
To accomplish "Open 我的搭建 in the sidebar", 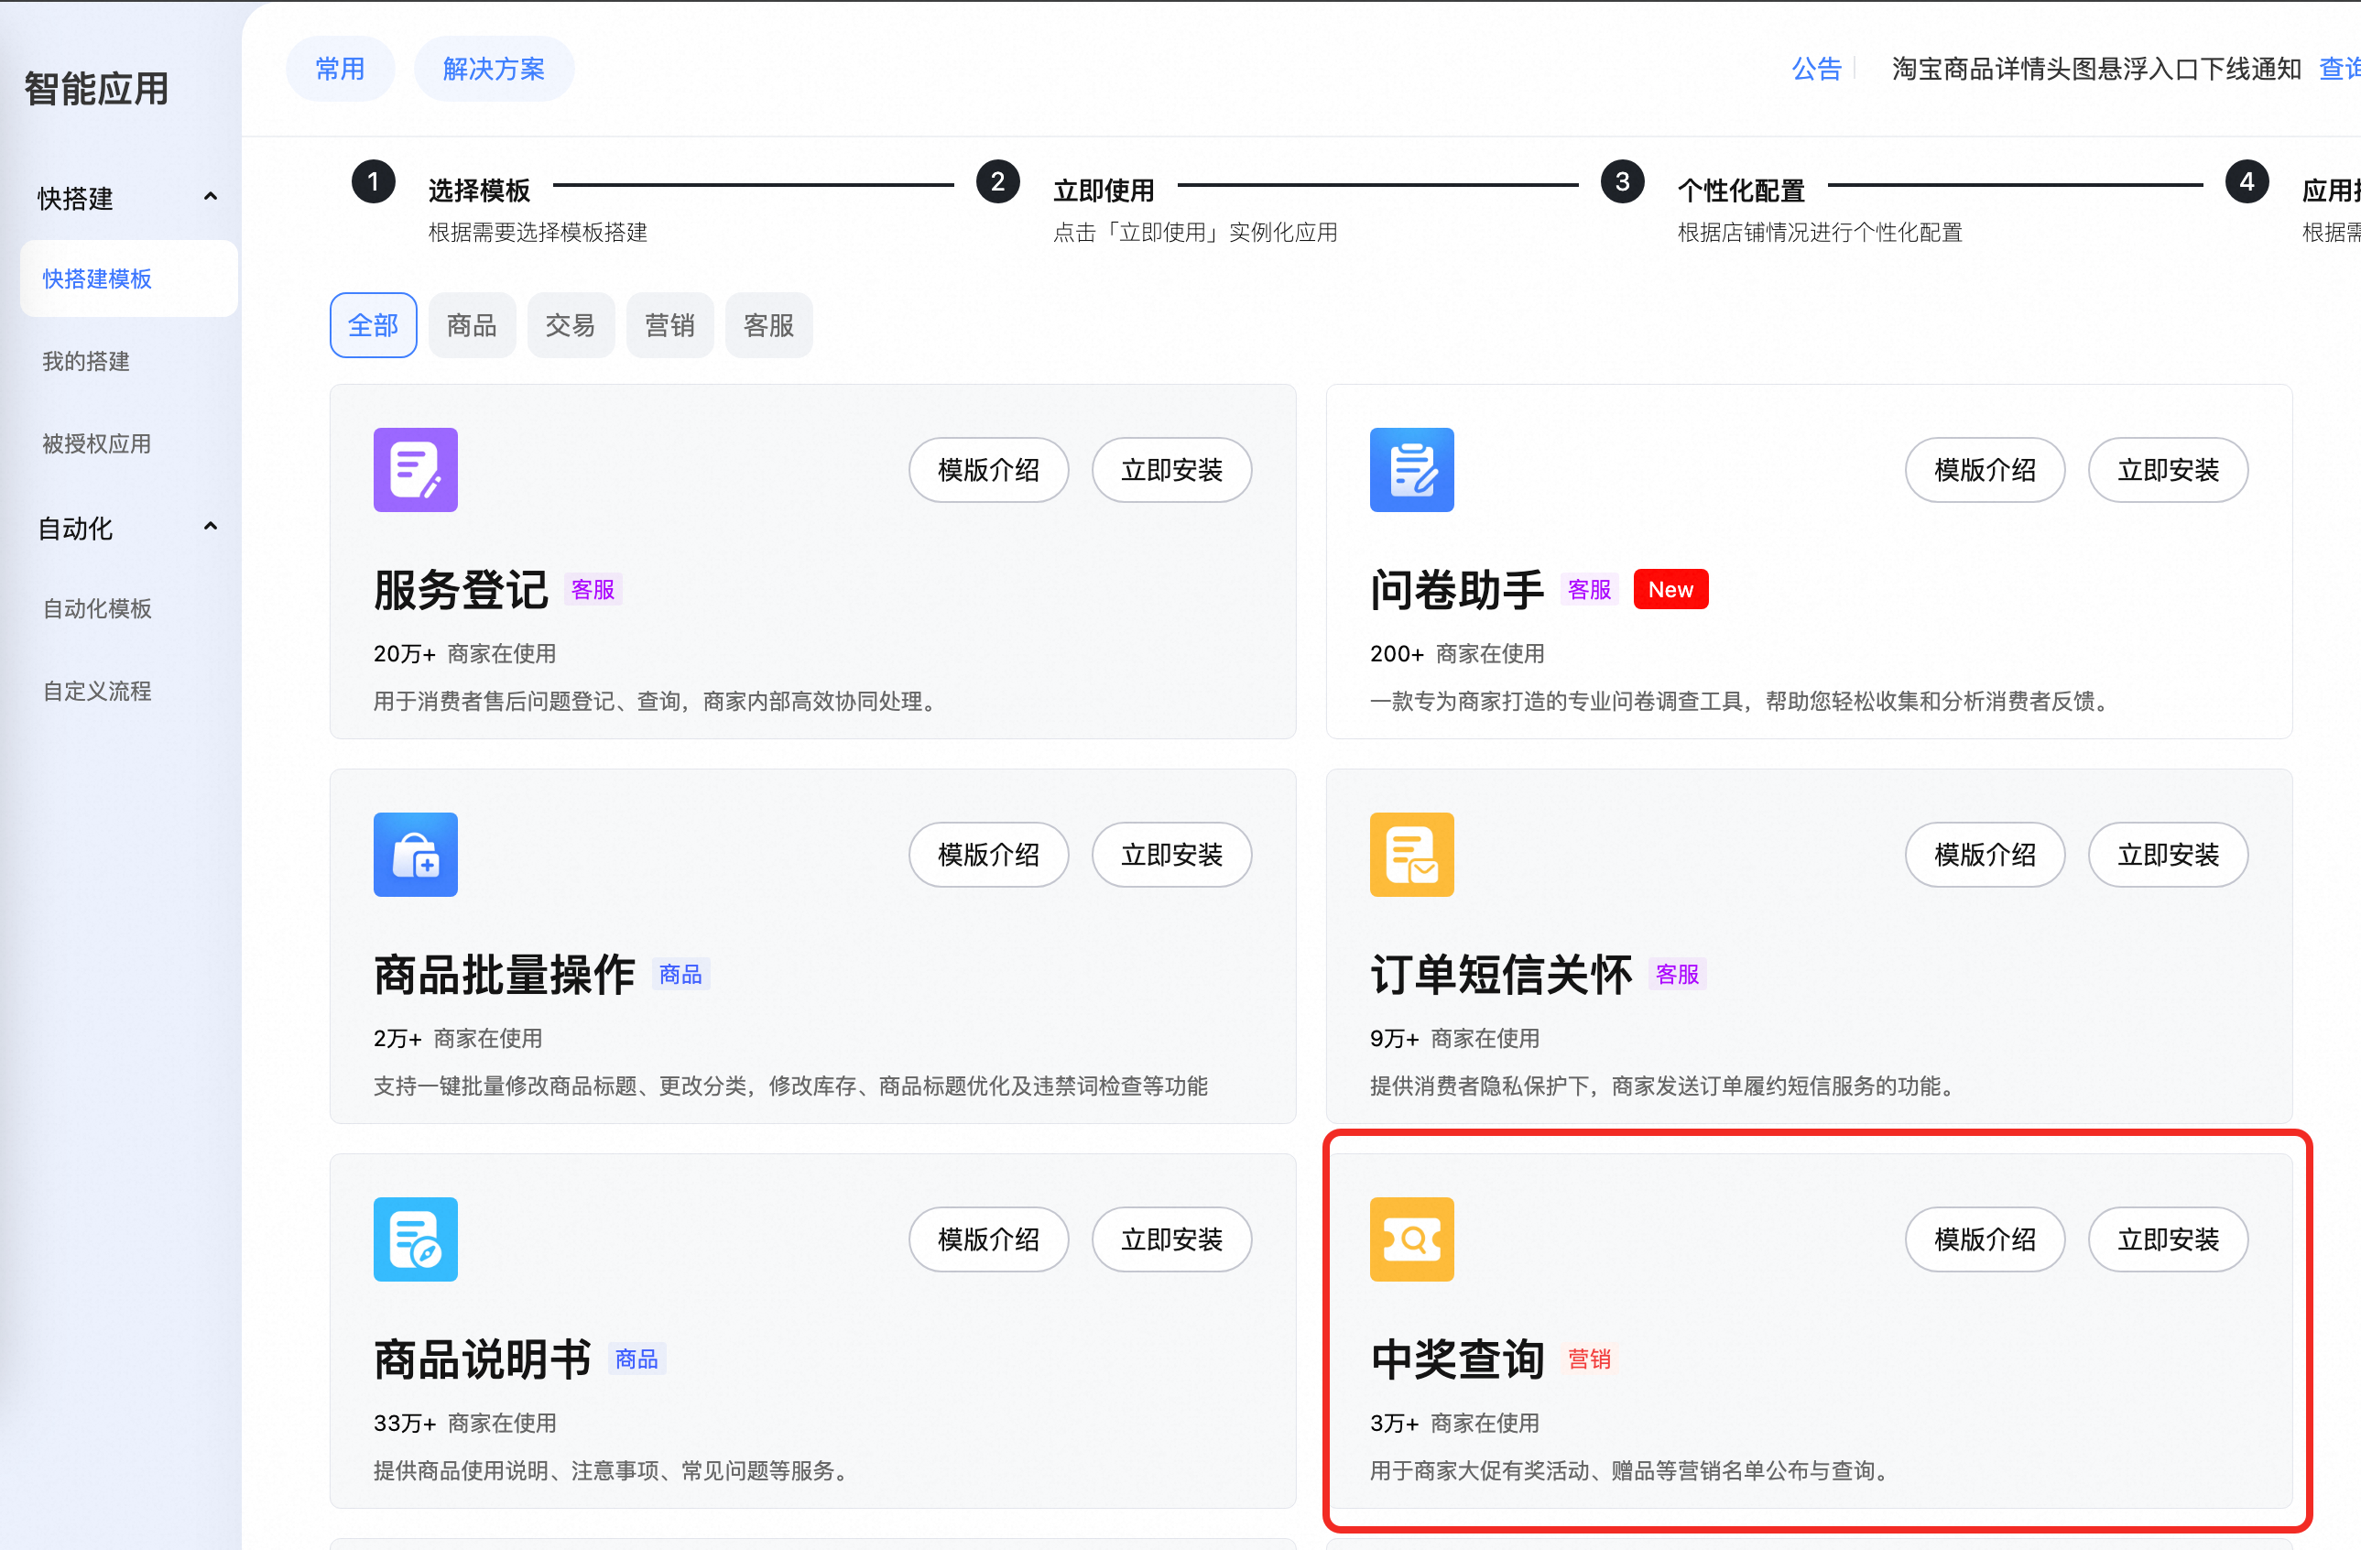I will coord(86,361).
